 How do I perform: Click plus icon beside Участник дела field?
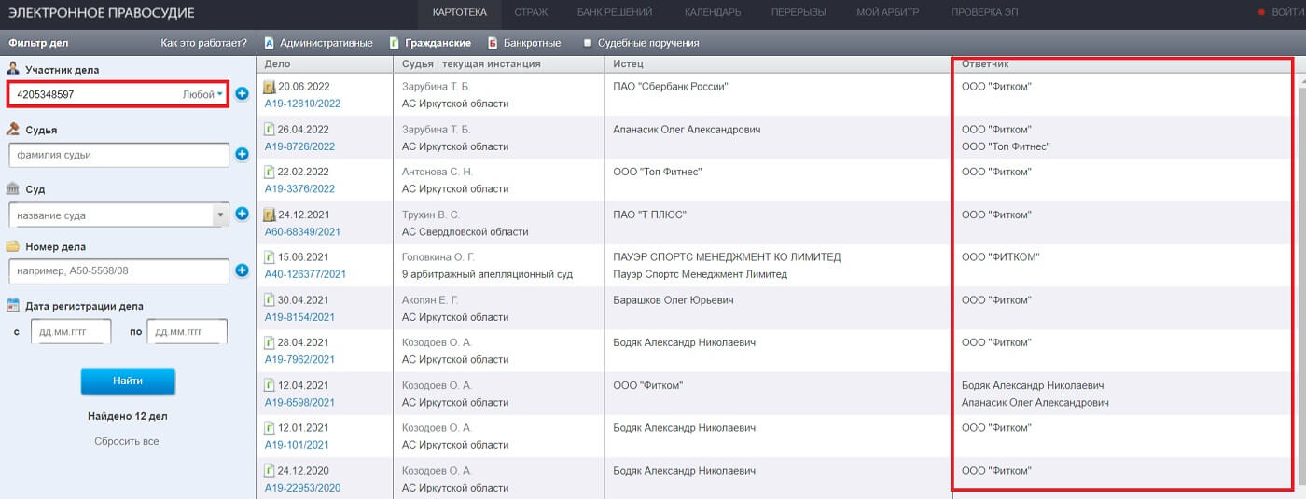(242, 94)
